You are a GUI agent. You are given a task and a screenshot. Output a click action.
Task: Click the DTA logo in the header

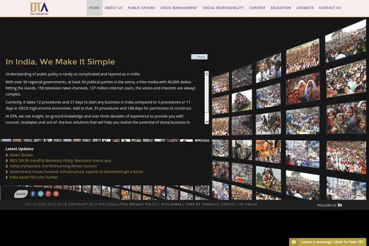pos(39,9)
